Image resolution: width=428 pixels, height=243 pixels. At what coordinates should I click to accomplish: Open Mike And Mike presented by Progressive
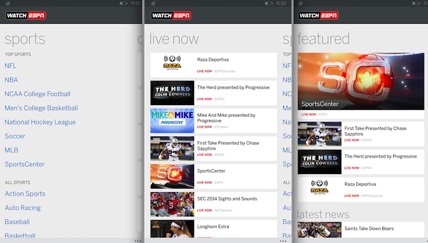point(226,118)
